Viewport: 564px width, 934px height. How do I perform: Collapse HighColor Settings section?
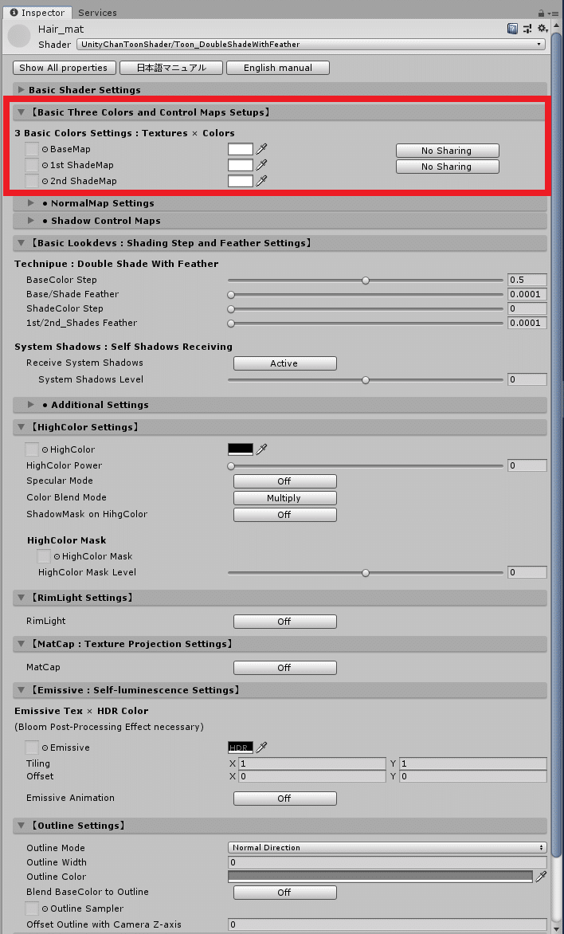280,427
